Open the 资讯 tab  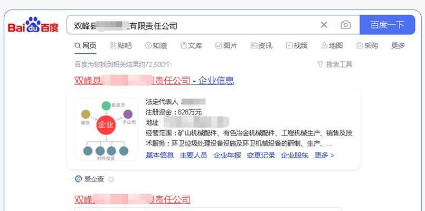coord(261,45)
